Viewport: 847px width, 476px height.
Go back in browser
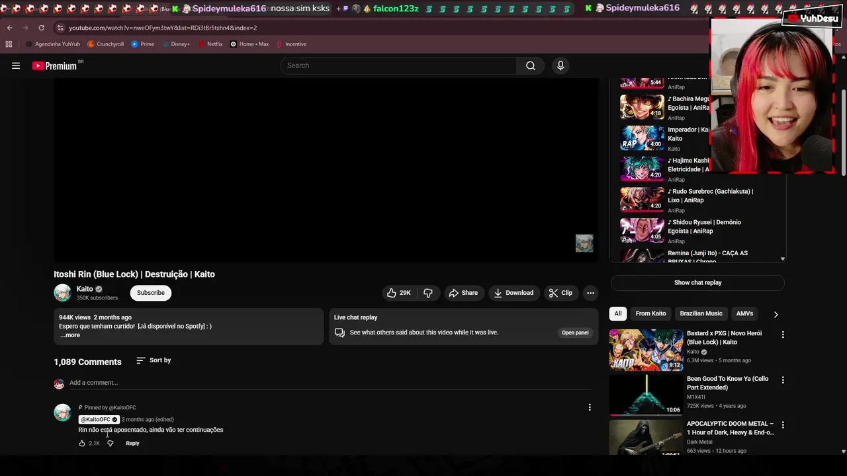click(x=9, y=28)
